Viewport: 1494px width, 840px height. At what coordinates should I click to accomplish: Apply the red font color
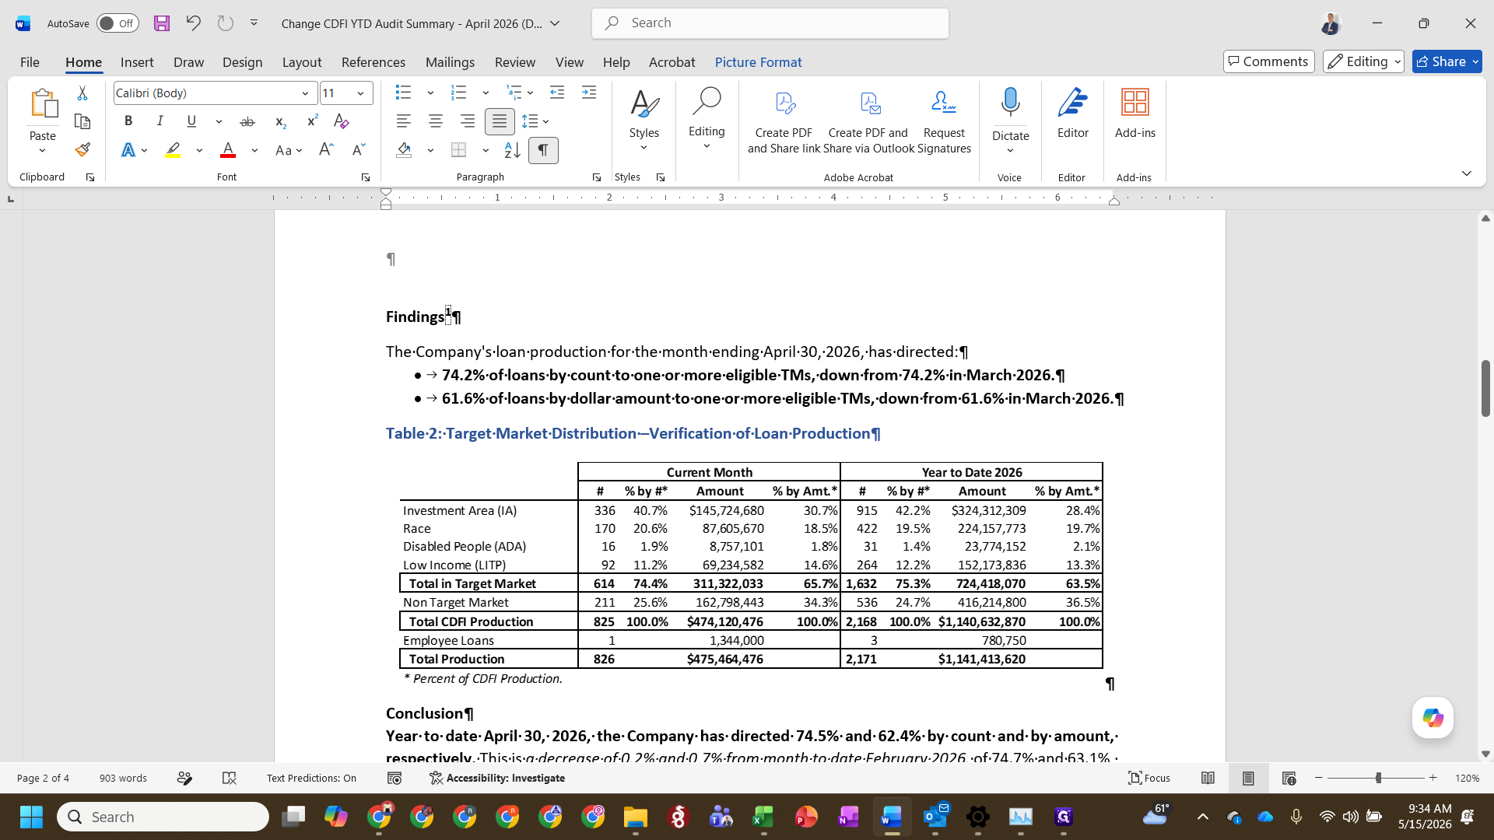pyautogui.click(x=228, y=150)
